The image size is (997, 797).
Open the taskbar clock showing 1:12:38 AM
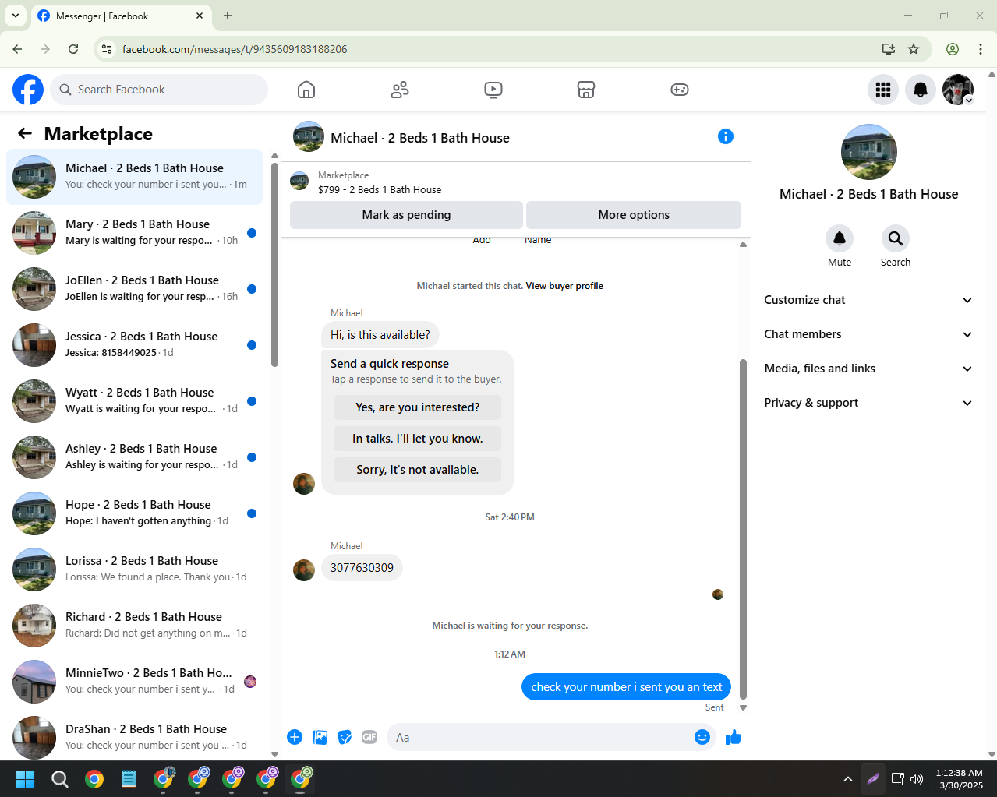[x=960, y=779]
